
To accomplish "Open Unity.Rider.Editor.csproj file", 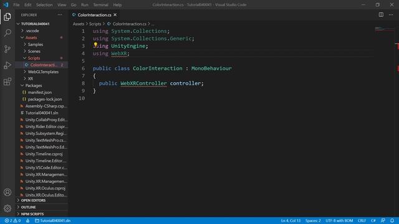I will coord(47,126).
